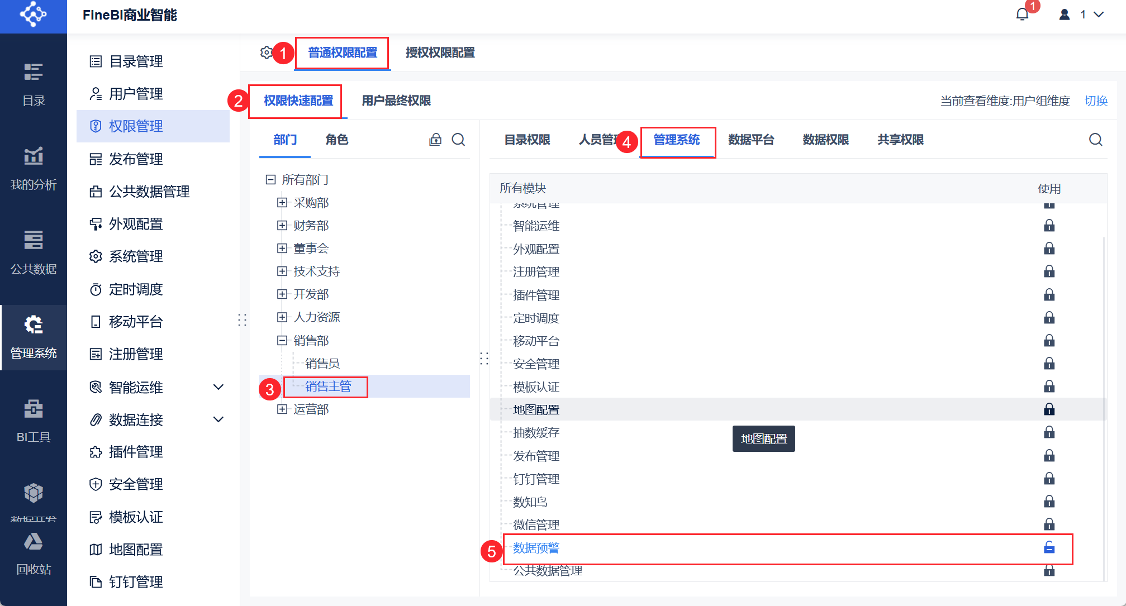This screenshot has height=606, width=1126.
Task: Switch to the 数据权限 tab
Action: 825,140
